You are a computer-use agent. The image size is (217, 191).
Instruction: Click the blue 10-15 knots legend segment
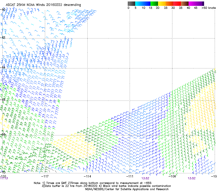coord(147,4)
